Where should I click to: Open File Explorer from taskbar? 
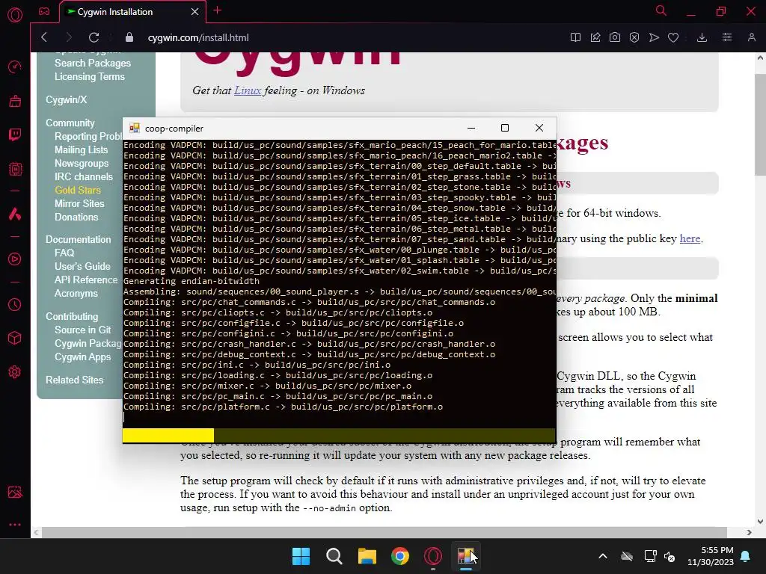tap(367, 556)
